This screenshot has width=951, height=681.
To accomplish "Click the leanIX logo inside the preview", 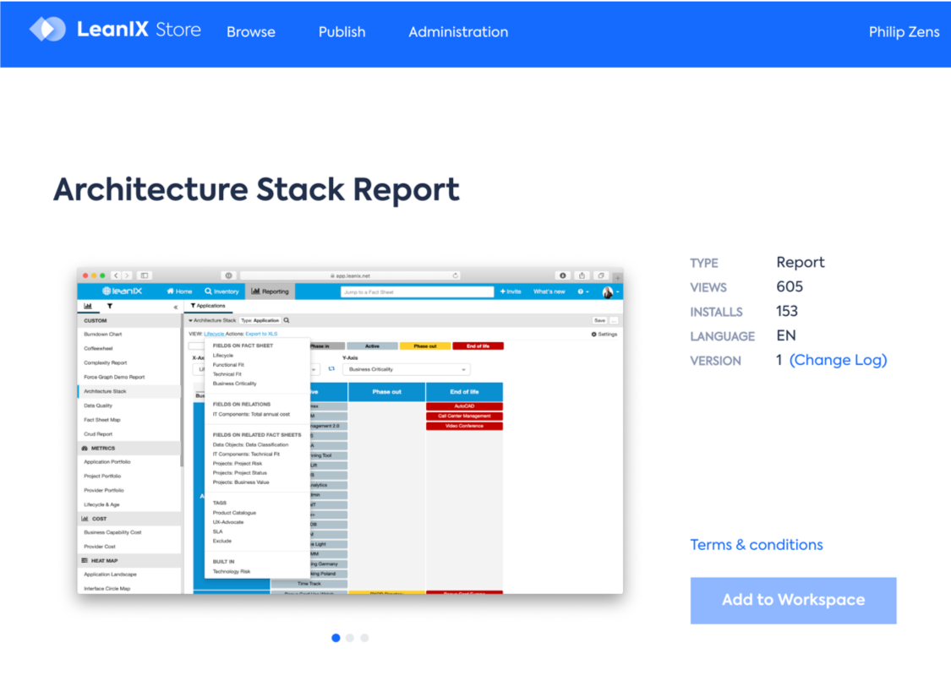I will pos(122,291).
